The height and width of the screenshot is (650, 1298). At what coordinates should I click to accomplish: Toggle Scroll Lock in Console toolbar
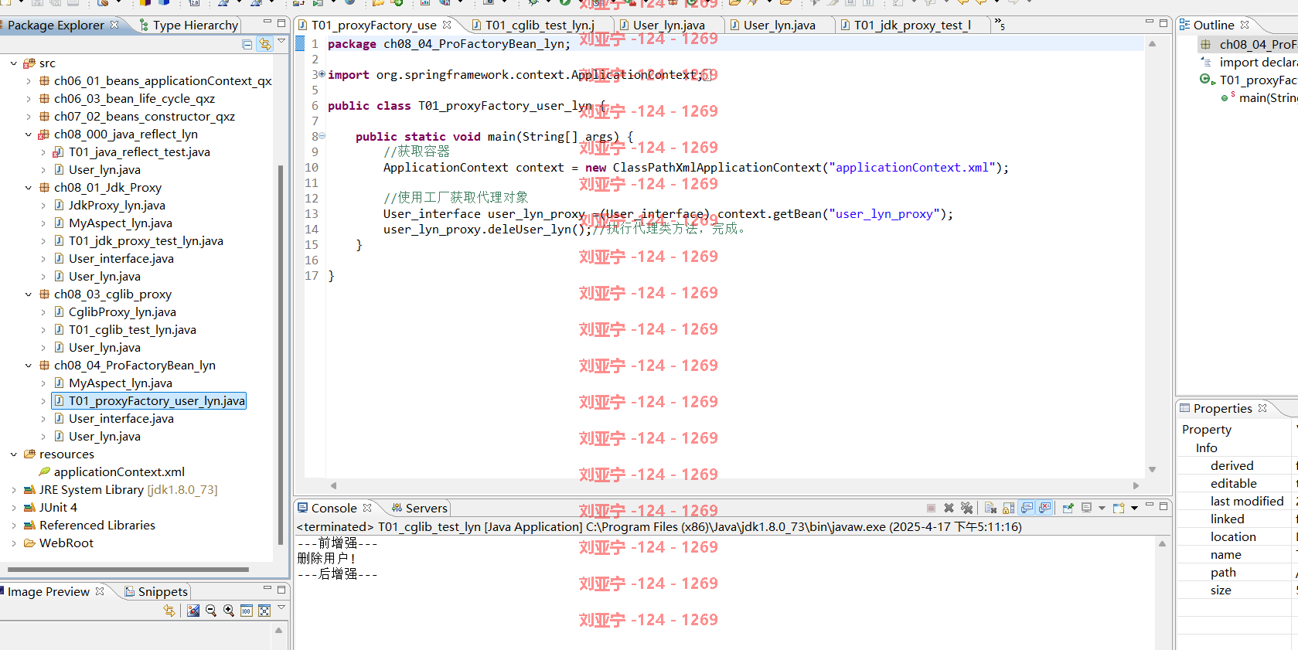(x=1009, y=508)
